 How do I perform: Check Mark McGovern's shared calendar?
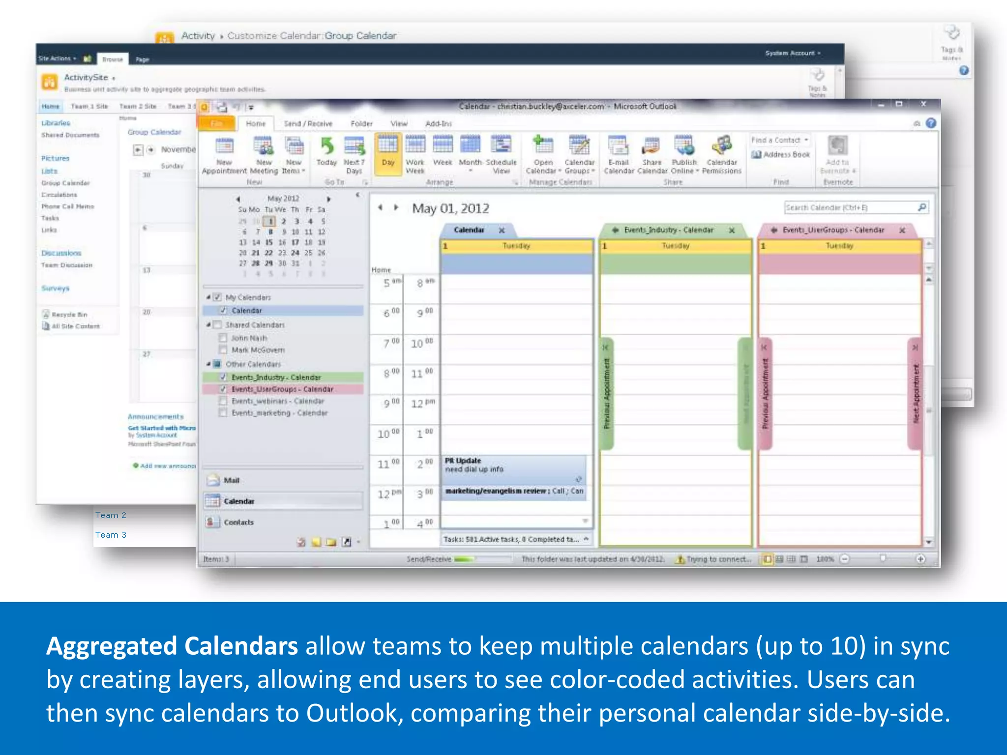(223, 350)
